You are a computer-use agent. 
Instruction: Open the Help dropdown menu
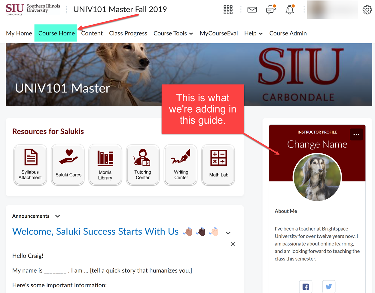pos(253,33)
